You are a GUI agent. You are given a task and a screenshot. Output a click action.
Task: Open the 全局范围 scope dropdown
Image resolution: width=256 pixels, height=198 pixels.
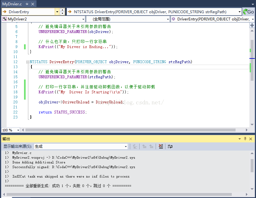click(168, 19)
